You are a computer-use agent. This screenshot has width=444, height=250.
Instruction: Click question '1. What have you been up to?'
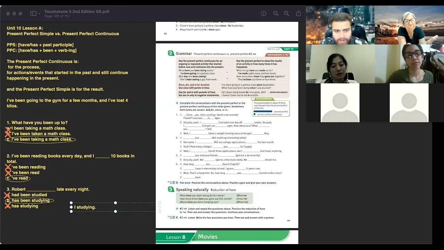pyautogui.click(x=37, y=123)
